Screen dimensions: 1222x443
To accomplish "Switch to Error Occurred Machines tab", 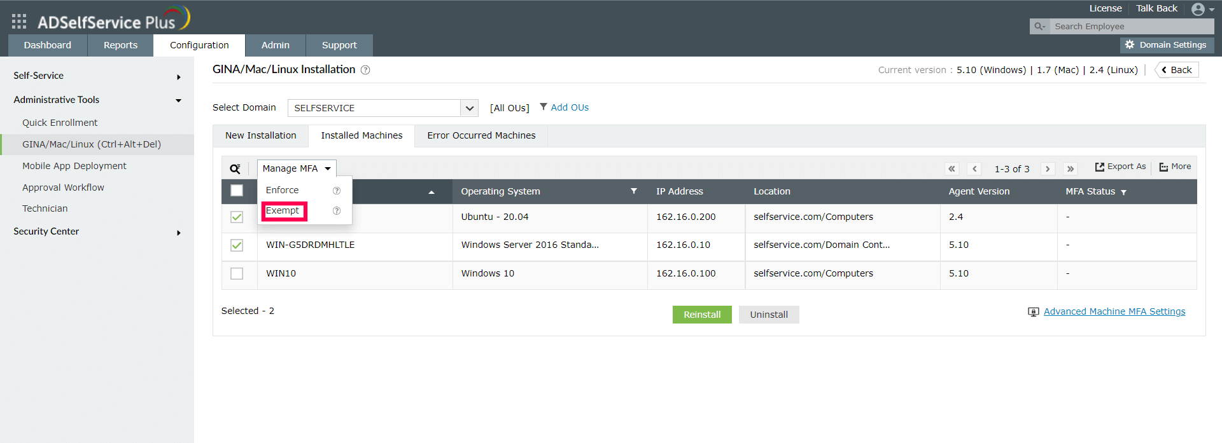I will (481, 135).
